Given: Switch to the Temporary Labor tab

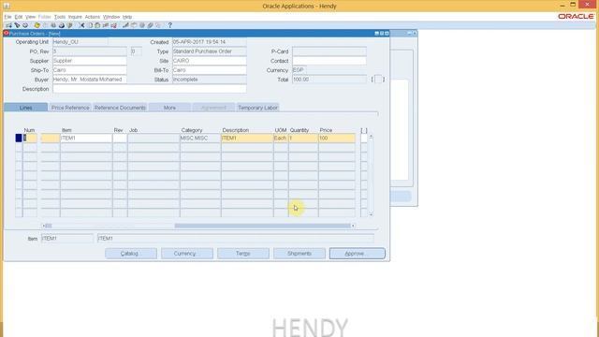Looking at the screenshot, I should (257, 108).
